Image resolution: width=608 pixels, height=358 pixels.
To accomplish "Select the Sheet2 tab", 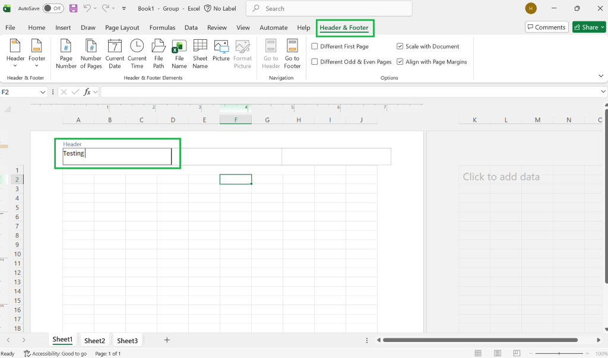I will pos(94,341).
